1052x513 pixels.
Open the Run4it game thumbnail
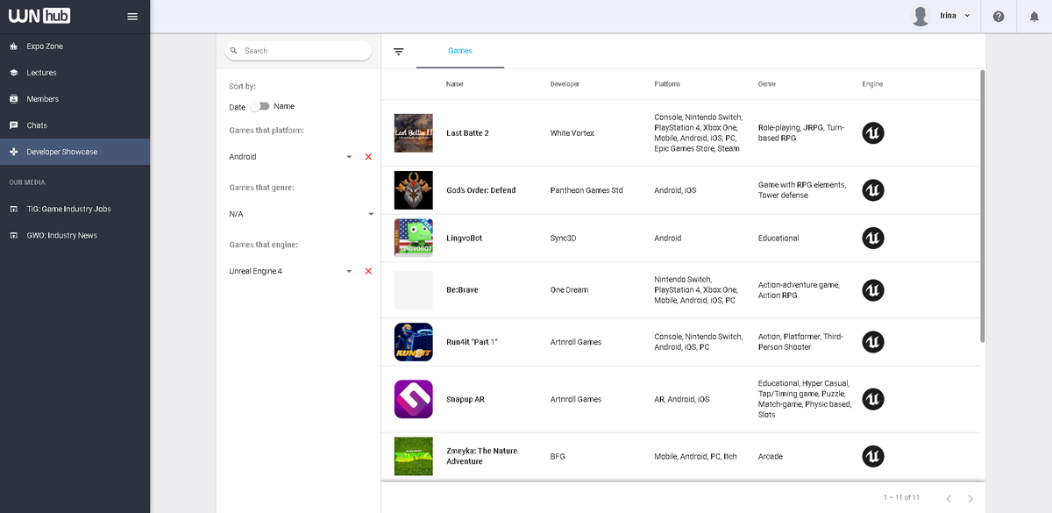pyautogui.click(x=413, y=342)
